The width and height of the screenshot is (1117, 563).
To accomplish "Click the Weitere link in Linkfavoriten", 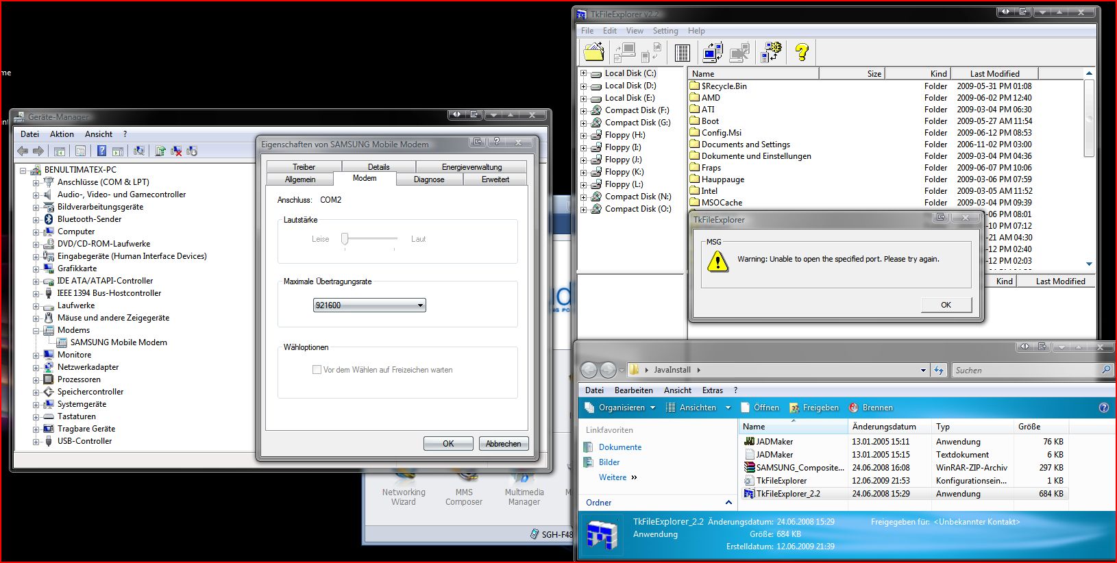I will (x=613, y=477).
